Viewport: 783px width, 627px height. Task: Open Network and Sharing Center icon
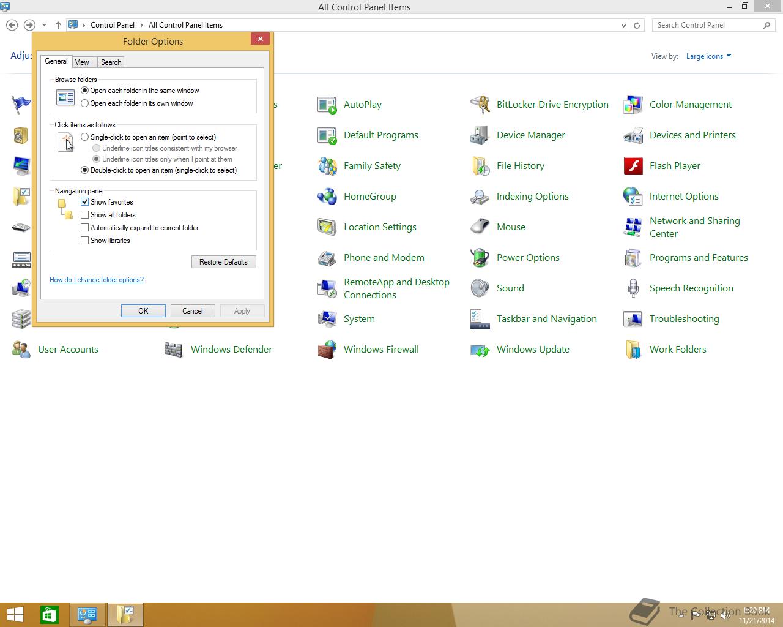tap(633, 227)
